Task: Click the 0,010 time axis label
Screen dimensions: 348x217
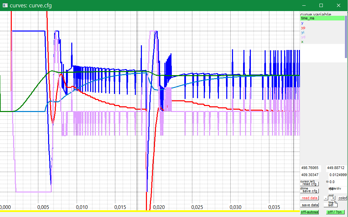Action: tap(82, 207)
